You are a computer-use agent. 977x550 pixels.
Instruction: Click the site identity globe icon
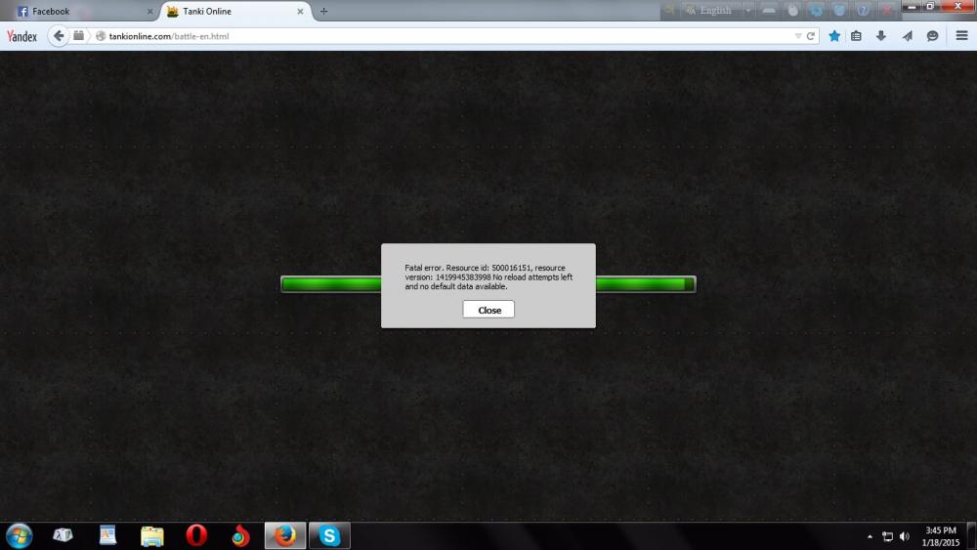click(101, 36)
